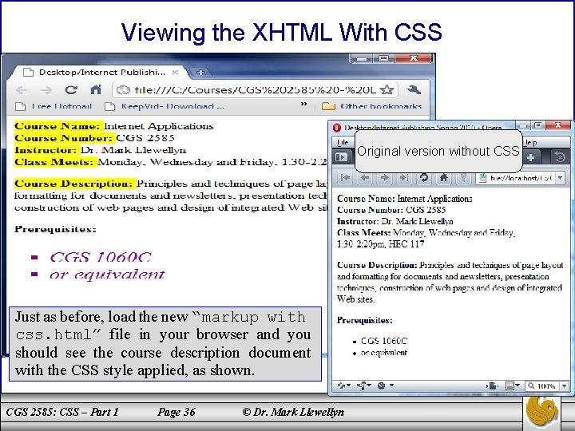
Task: Click Opera's back arrow
Action: coord(365,178)
